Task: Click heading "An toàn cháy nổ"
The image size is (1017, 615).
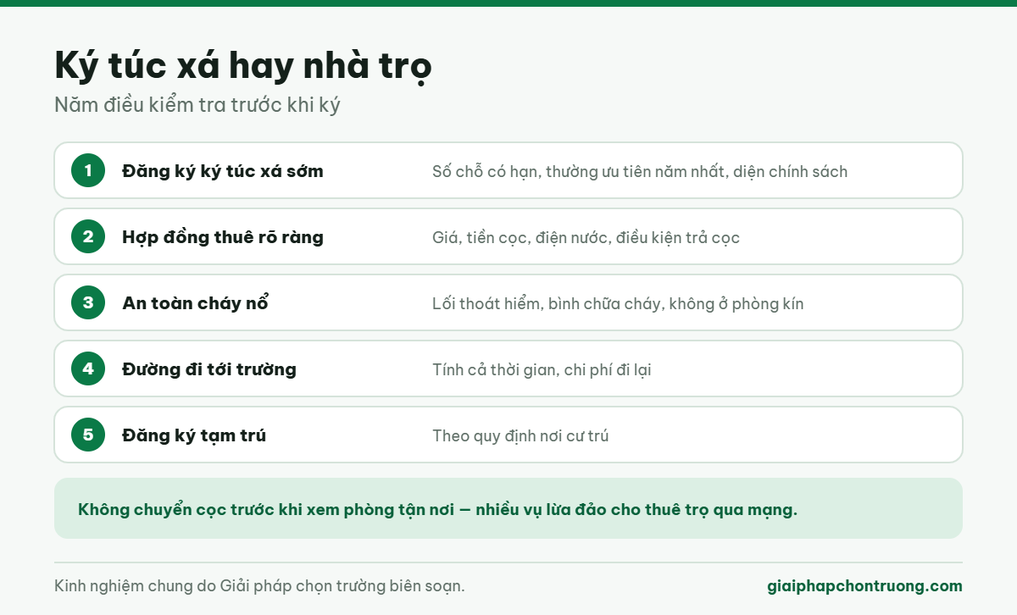Action: tap(195, 303)
